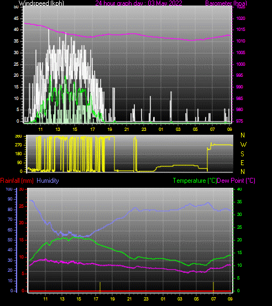This screenshot has width=272, height=306.
Task: Click hour 19 on windspeed time axis
Action: pyautogui.click(x=109, y=129)
